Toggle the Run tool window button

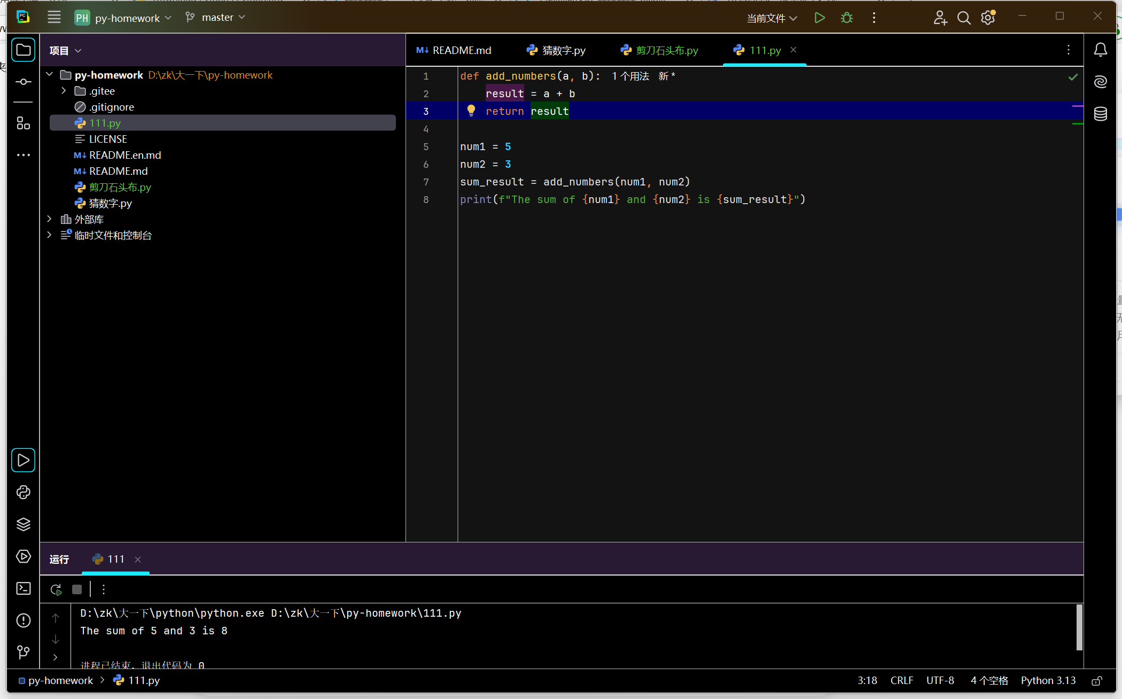pyautogui.click(x=23, y=460)
